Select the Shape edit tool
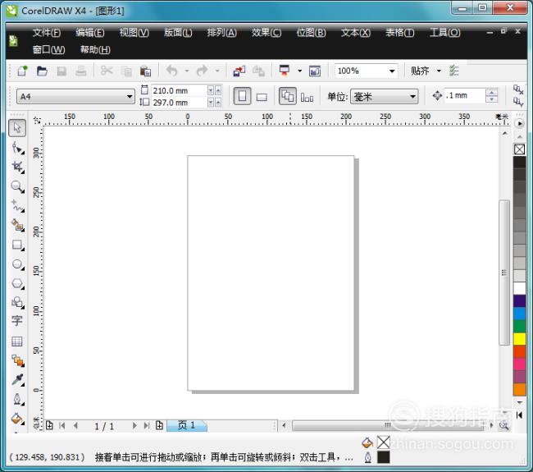Screen dimensions: 533x472 tap(17, 148)
